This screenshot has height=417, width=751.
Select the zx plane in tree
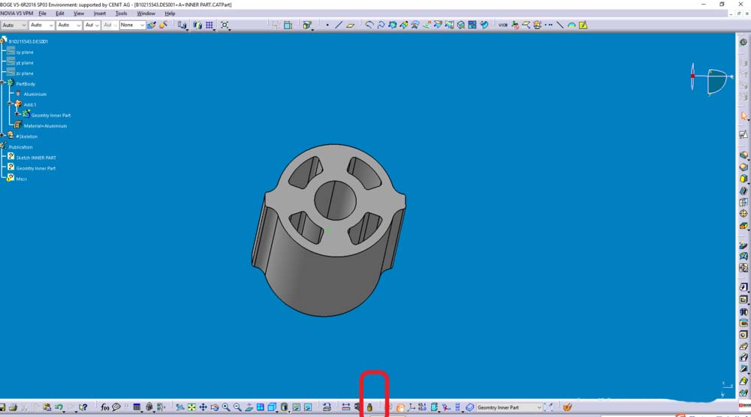pyautogui.click(x=25, y=73)
